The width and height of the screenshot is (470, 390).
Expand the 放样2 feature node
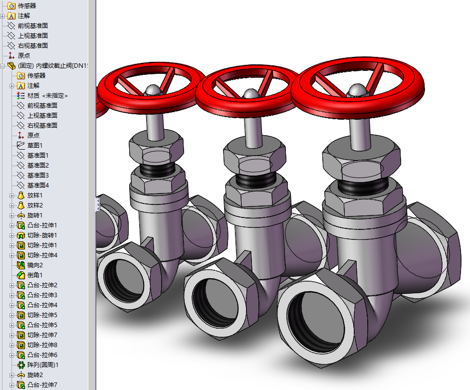pyautogui.click(x=11, y=205)
